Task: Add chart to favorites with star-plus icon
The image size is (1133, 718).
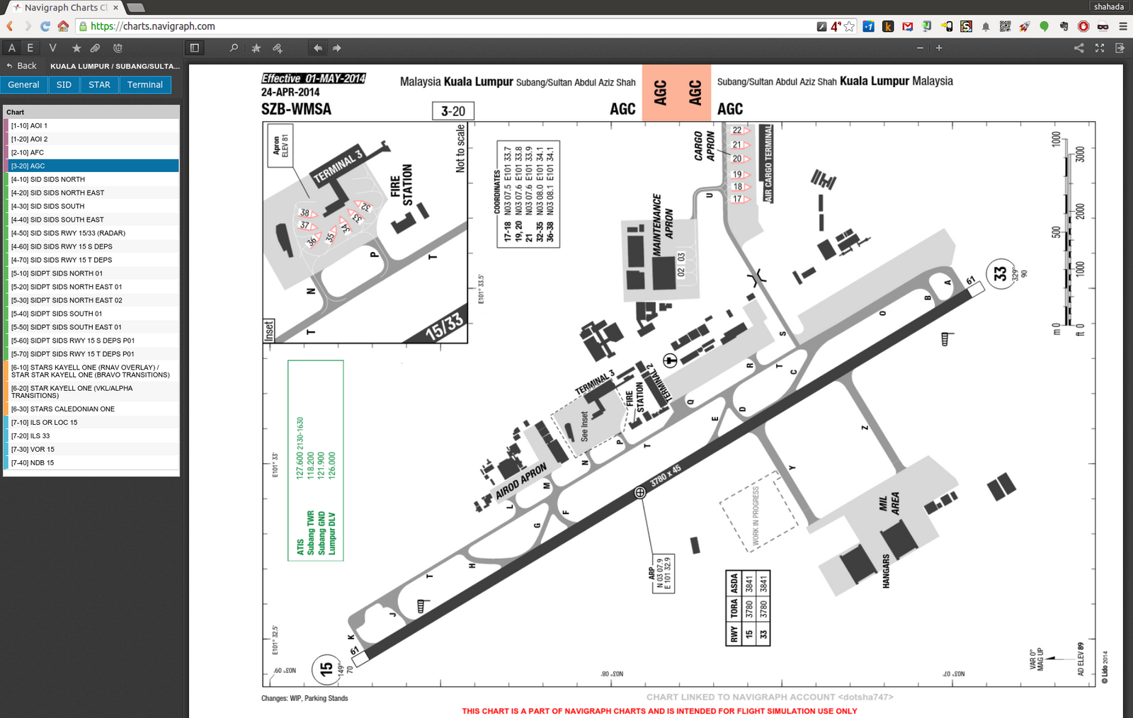Action: click(256, 48)
